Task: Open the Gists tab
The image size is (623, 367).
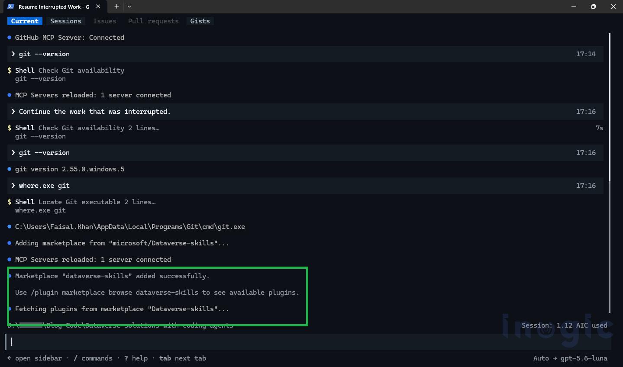Action: pyautogui.click(x=200, y=21)
